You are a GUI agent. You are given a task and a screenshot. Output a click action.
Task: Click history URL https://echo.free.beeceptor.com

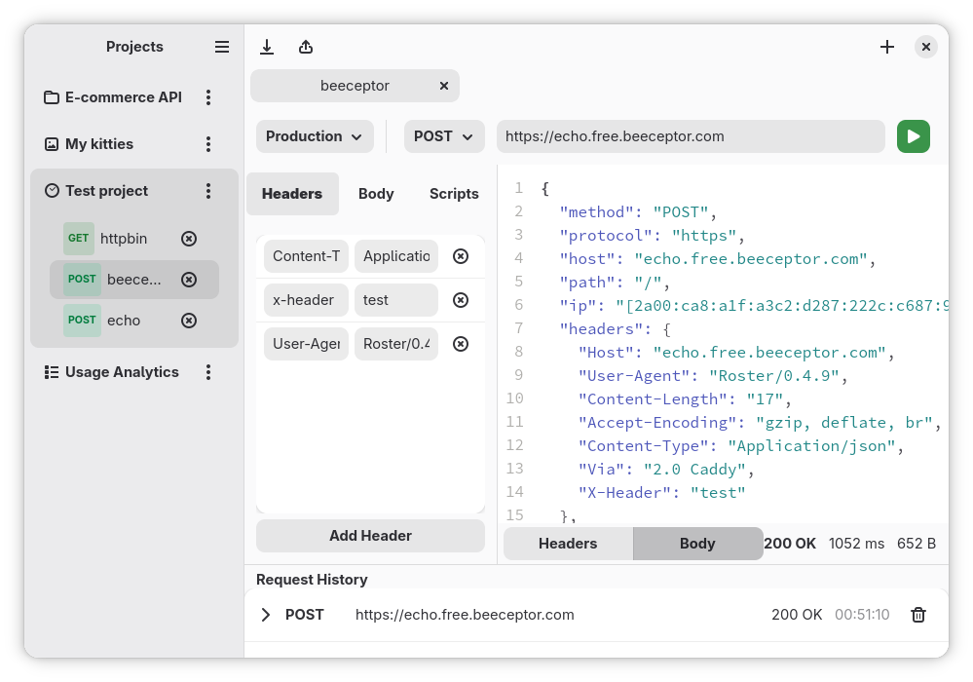point(465,615)
